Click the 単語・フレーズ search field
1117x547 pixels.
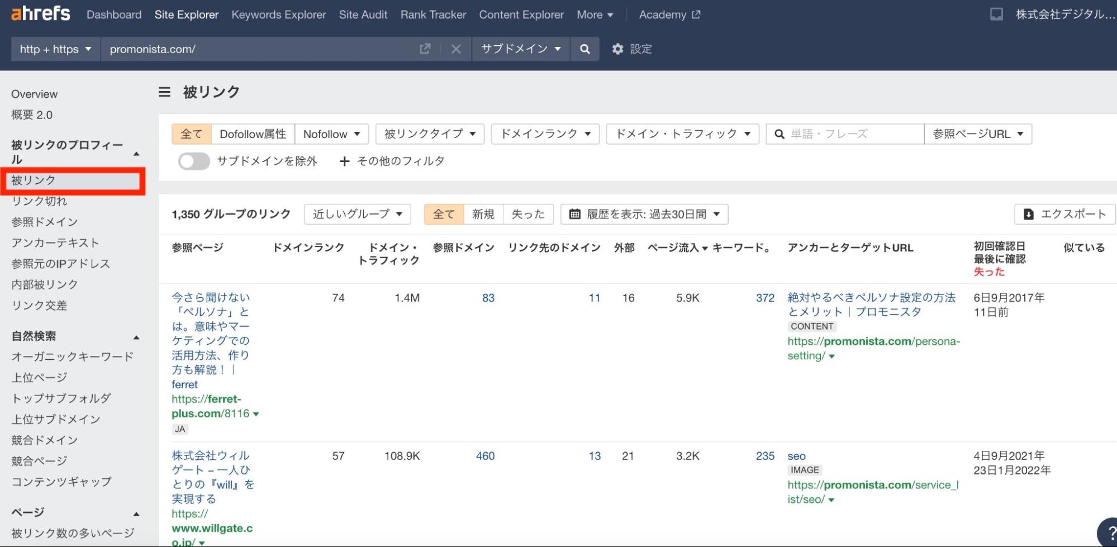click(x=845, y=134)
